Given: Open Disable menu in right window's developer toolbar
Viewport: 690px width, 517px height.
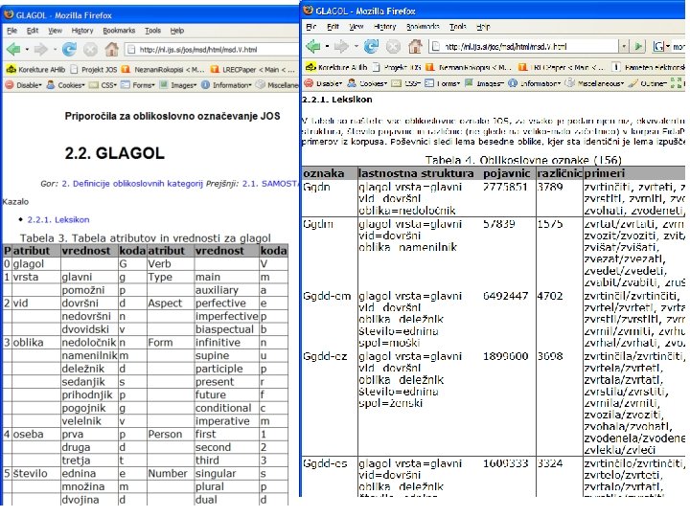Looking at the screenshot, I should 323,82.
